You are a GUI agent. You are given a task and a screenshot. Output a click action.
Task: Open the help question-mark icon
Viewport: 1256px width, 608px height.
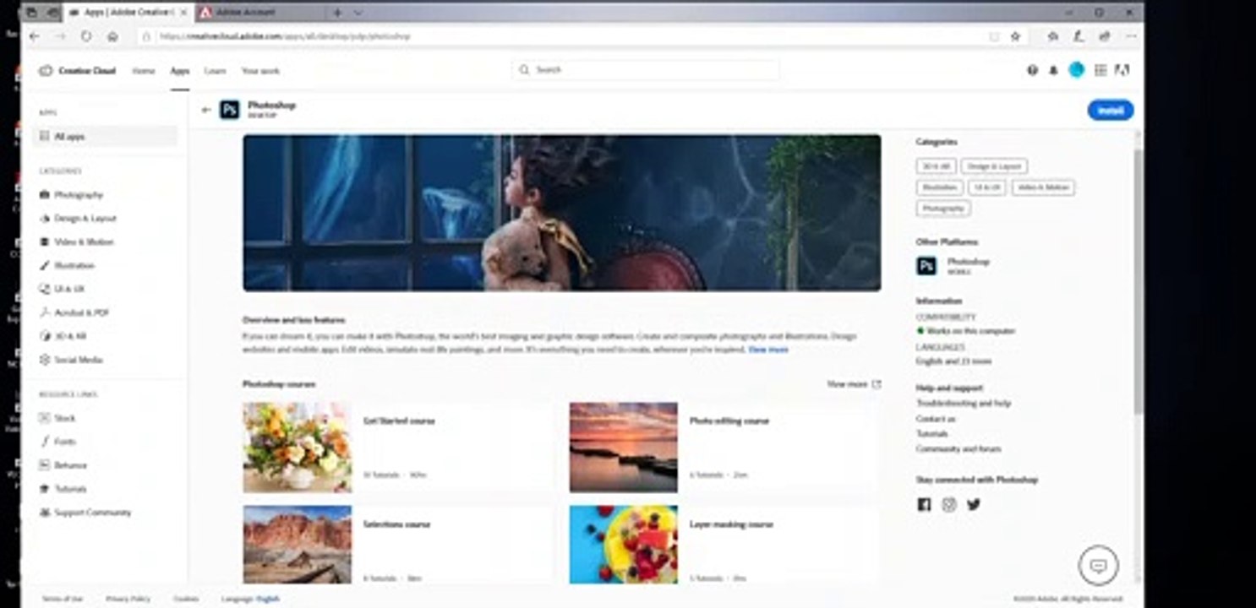point(1032,71)
